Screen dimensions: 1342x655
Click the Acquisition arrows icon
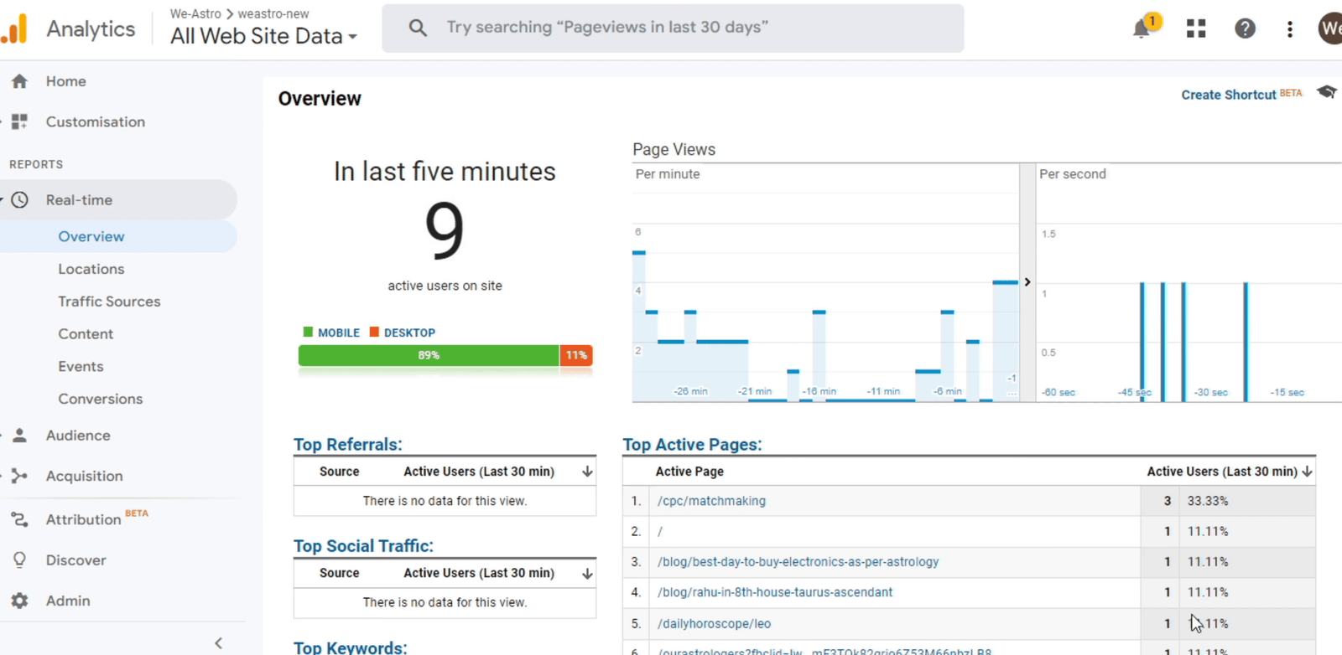pyautogui.click(x=19, y=476)
